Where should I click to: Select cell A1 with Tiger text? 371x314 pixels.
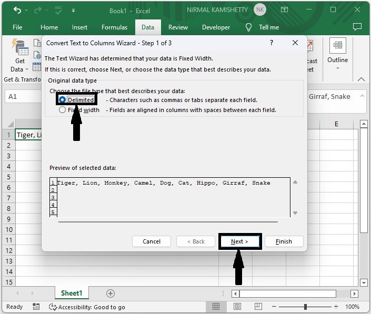(x=28, y=135)
